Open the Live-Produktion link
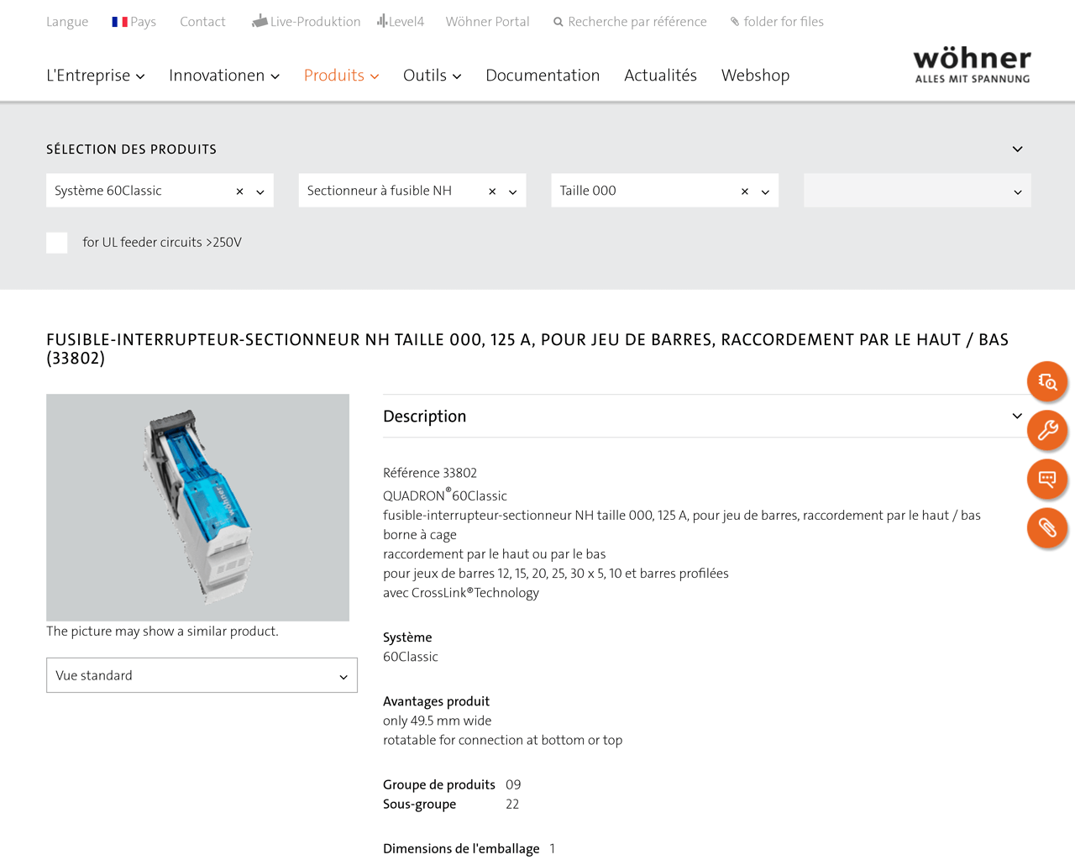1075x860 pixels. 307,22
